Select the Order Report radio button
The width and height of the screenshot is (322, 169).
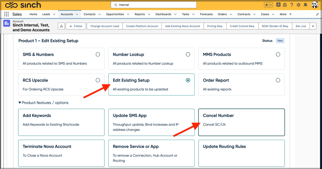[278, 80]
